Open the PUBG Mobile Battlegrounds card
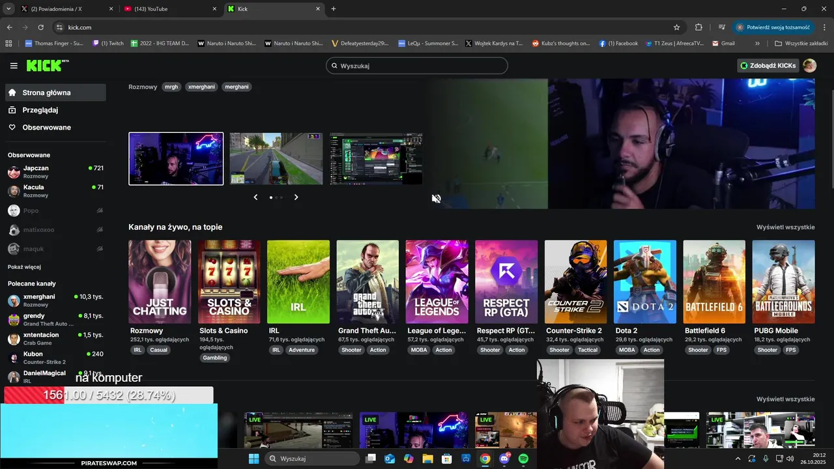The width and height of the screenshot is (834, 469). pos(784,282)
